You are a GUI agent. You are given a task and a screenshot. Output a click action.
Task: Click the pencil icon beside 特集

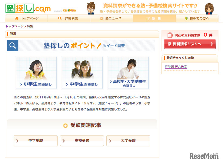(x=148, y=18)
